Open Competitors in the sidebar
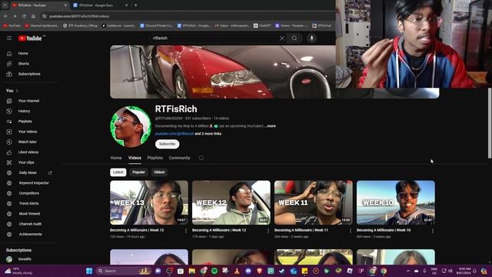 click(x=30, y=193)
